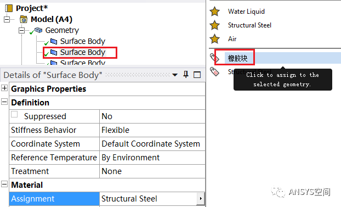Click the star icon beside Water Liquid
Image resolution: width=341 pixels, height=207 pixels.
coord(215,12)
